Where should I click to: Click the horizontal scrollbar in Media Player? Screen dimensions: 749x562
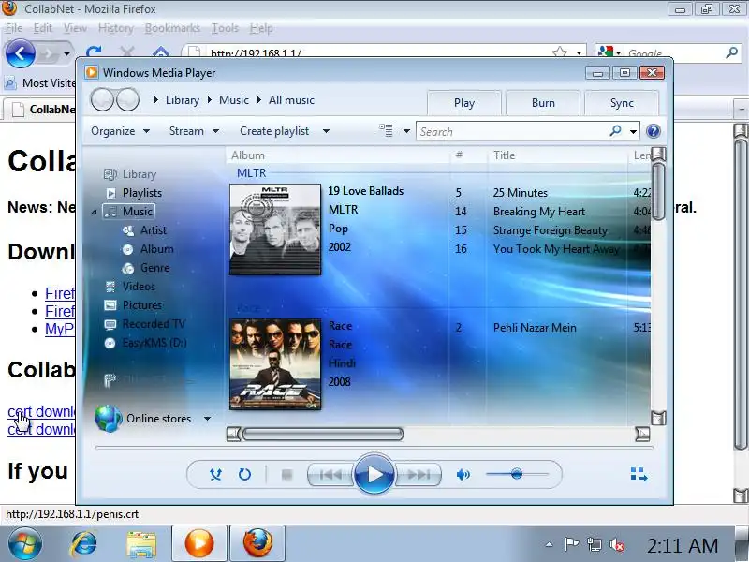323,434
